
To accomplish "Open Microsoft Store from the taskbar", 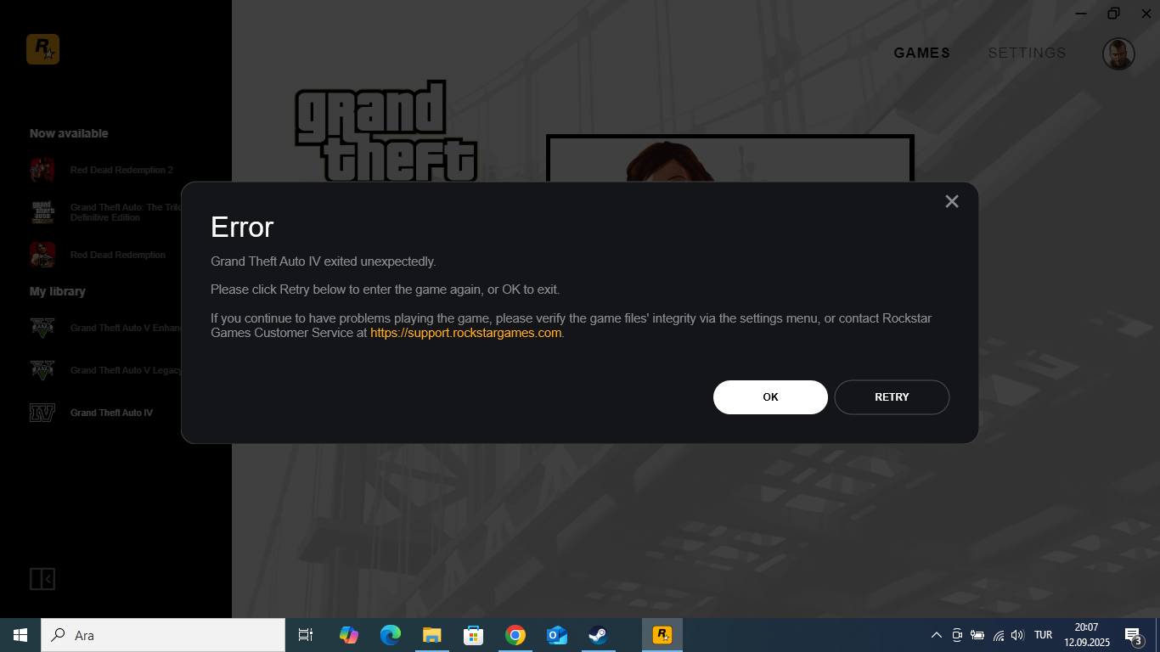I will tap(474, 635).
